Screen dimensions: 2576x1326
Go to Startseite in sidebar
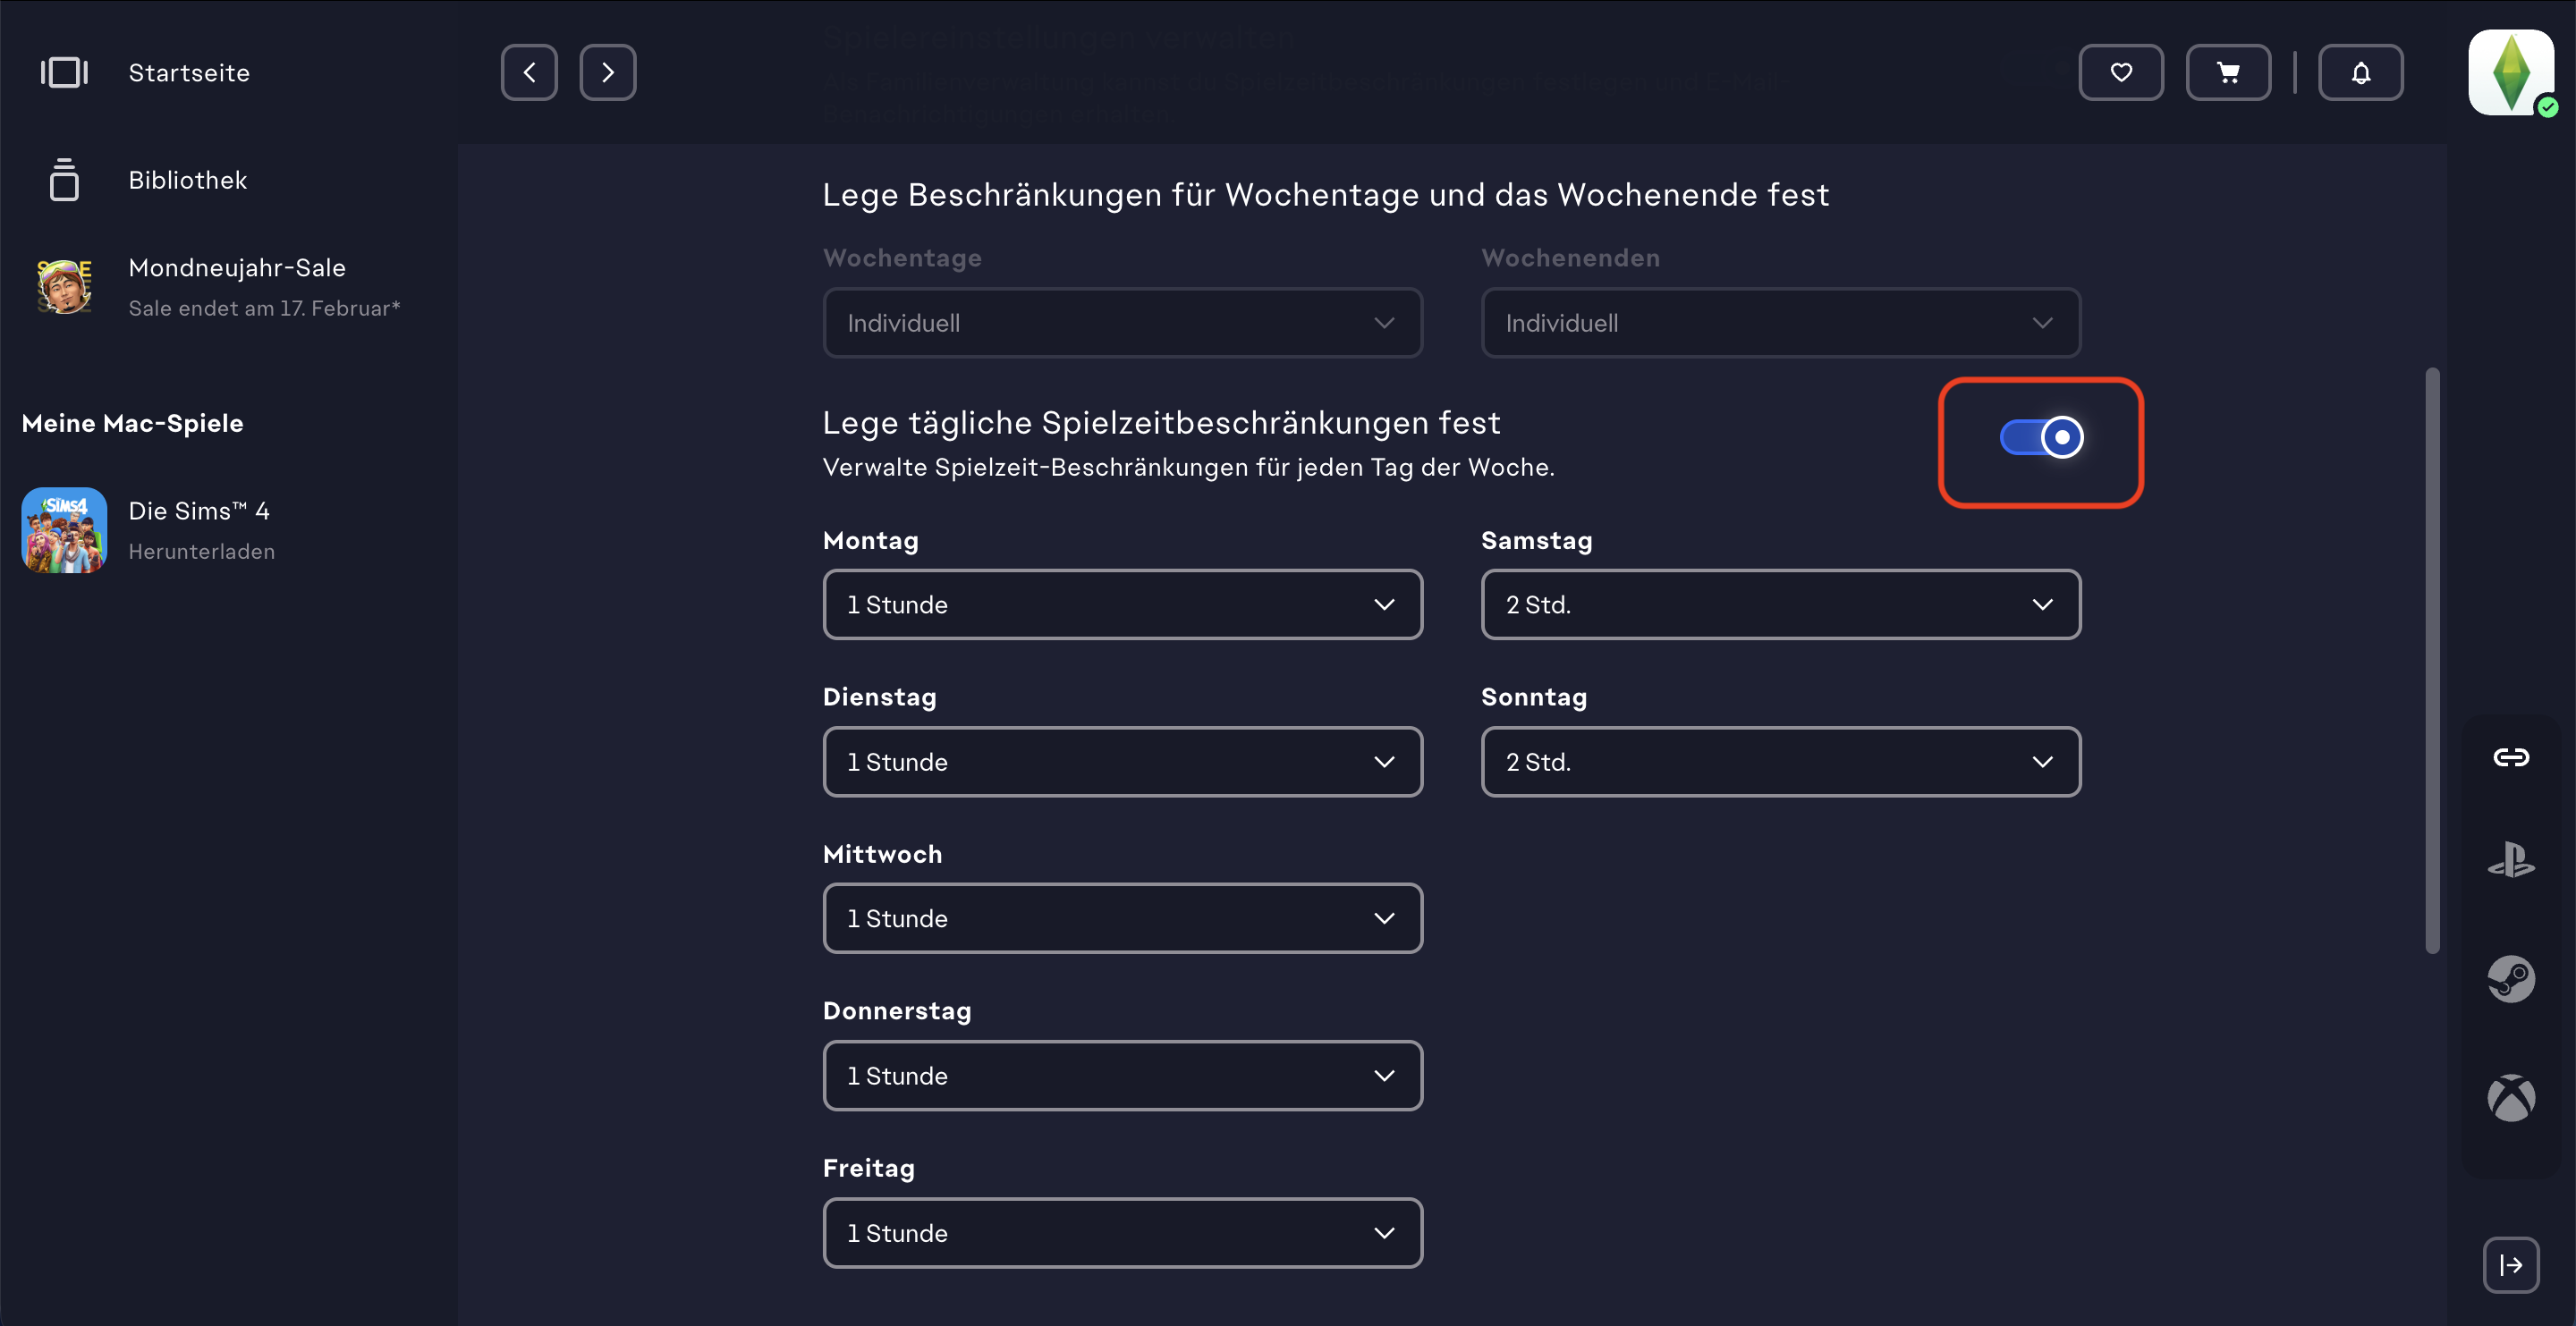pyautogui.click(x=188, y=72)
